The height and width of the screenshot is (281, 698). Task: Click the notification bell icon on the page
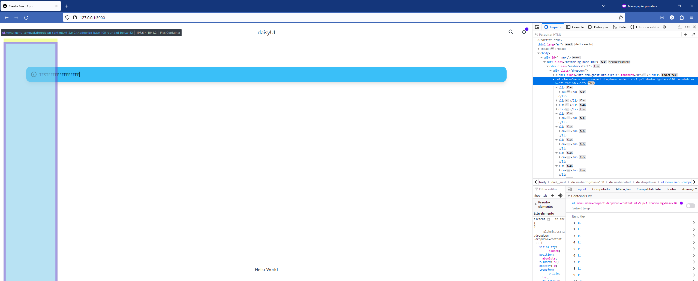524,32
